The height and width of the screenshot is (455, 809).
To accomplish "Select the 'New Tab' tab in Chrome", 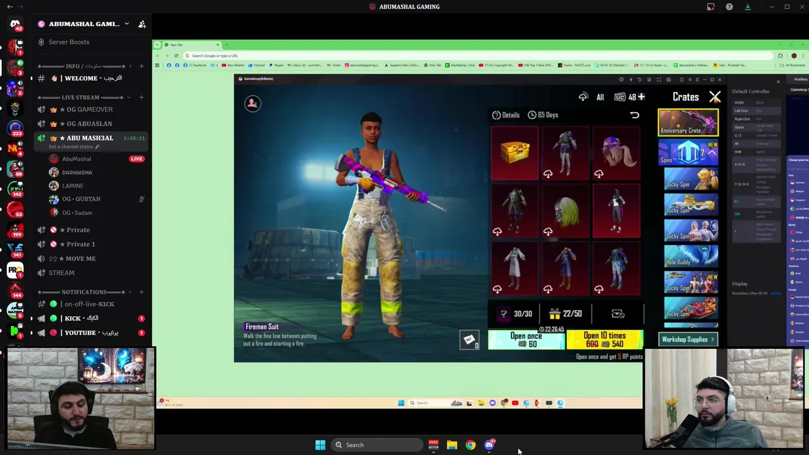I will (x=192, y=45).
